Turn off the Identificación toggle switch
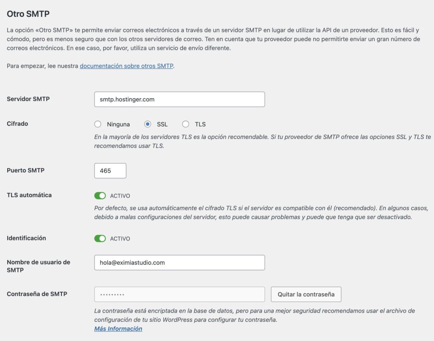434x341 pixels. (x=100, y=238)
